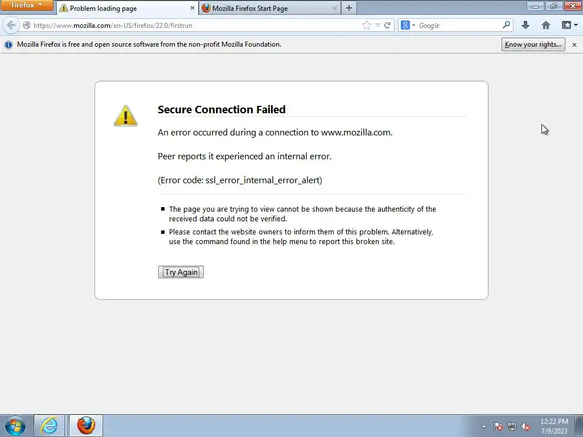Viewport: 583px width, 437px height.
Task: Go to the Home page
Action: 546,25
